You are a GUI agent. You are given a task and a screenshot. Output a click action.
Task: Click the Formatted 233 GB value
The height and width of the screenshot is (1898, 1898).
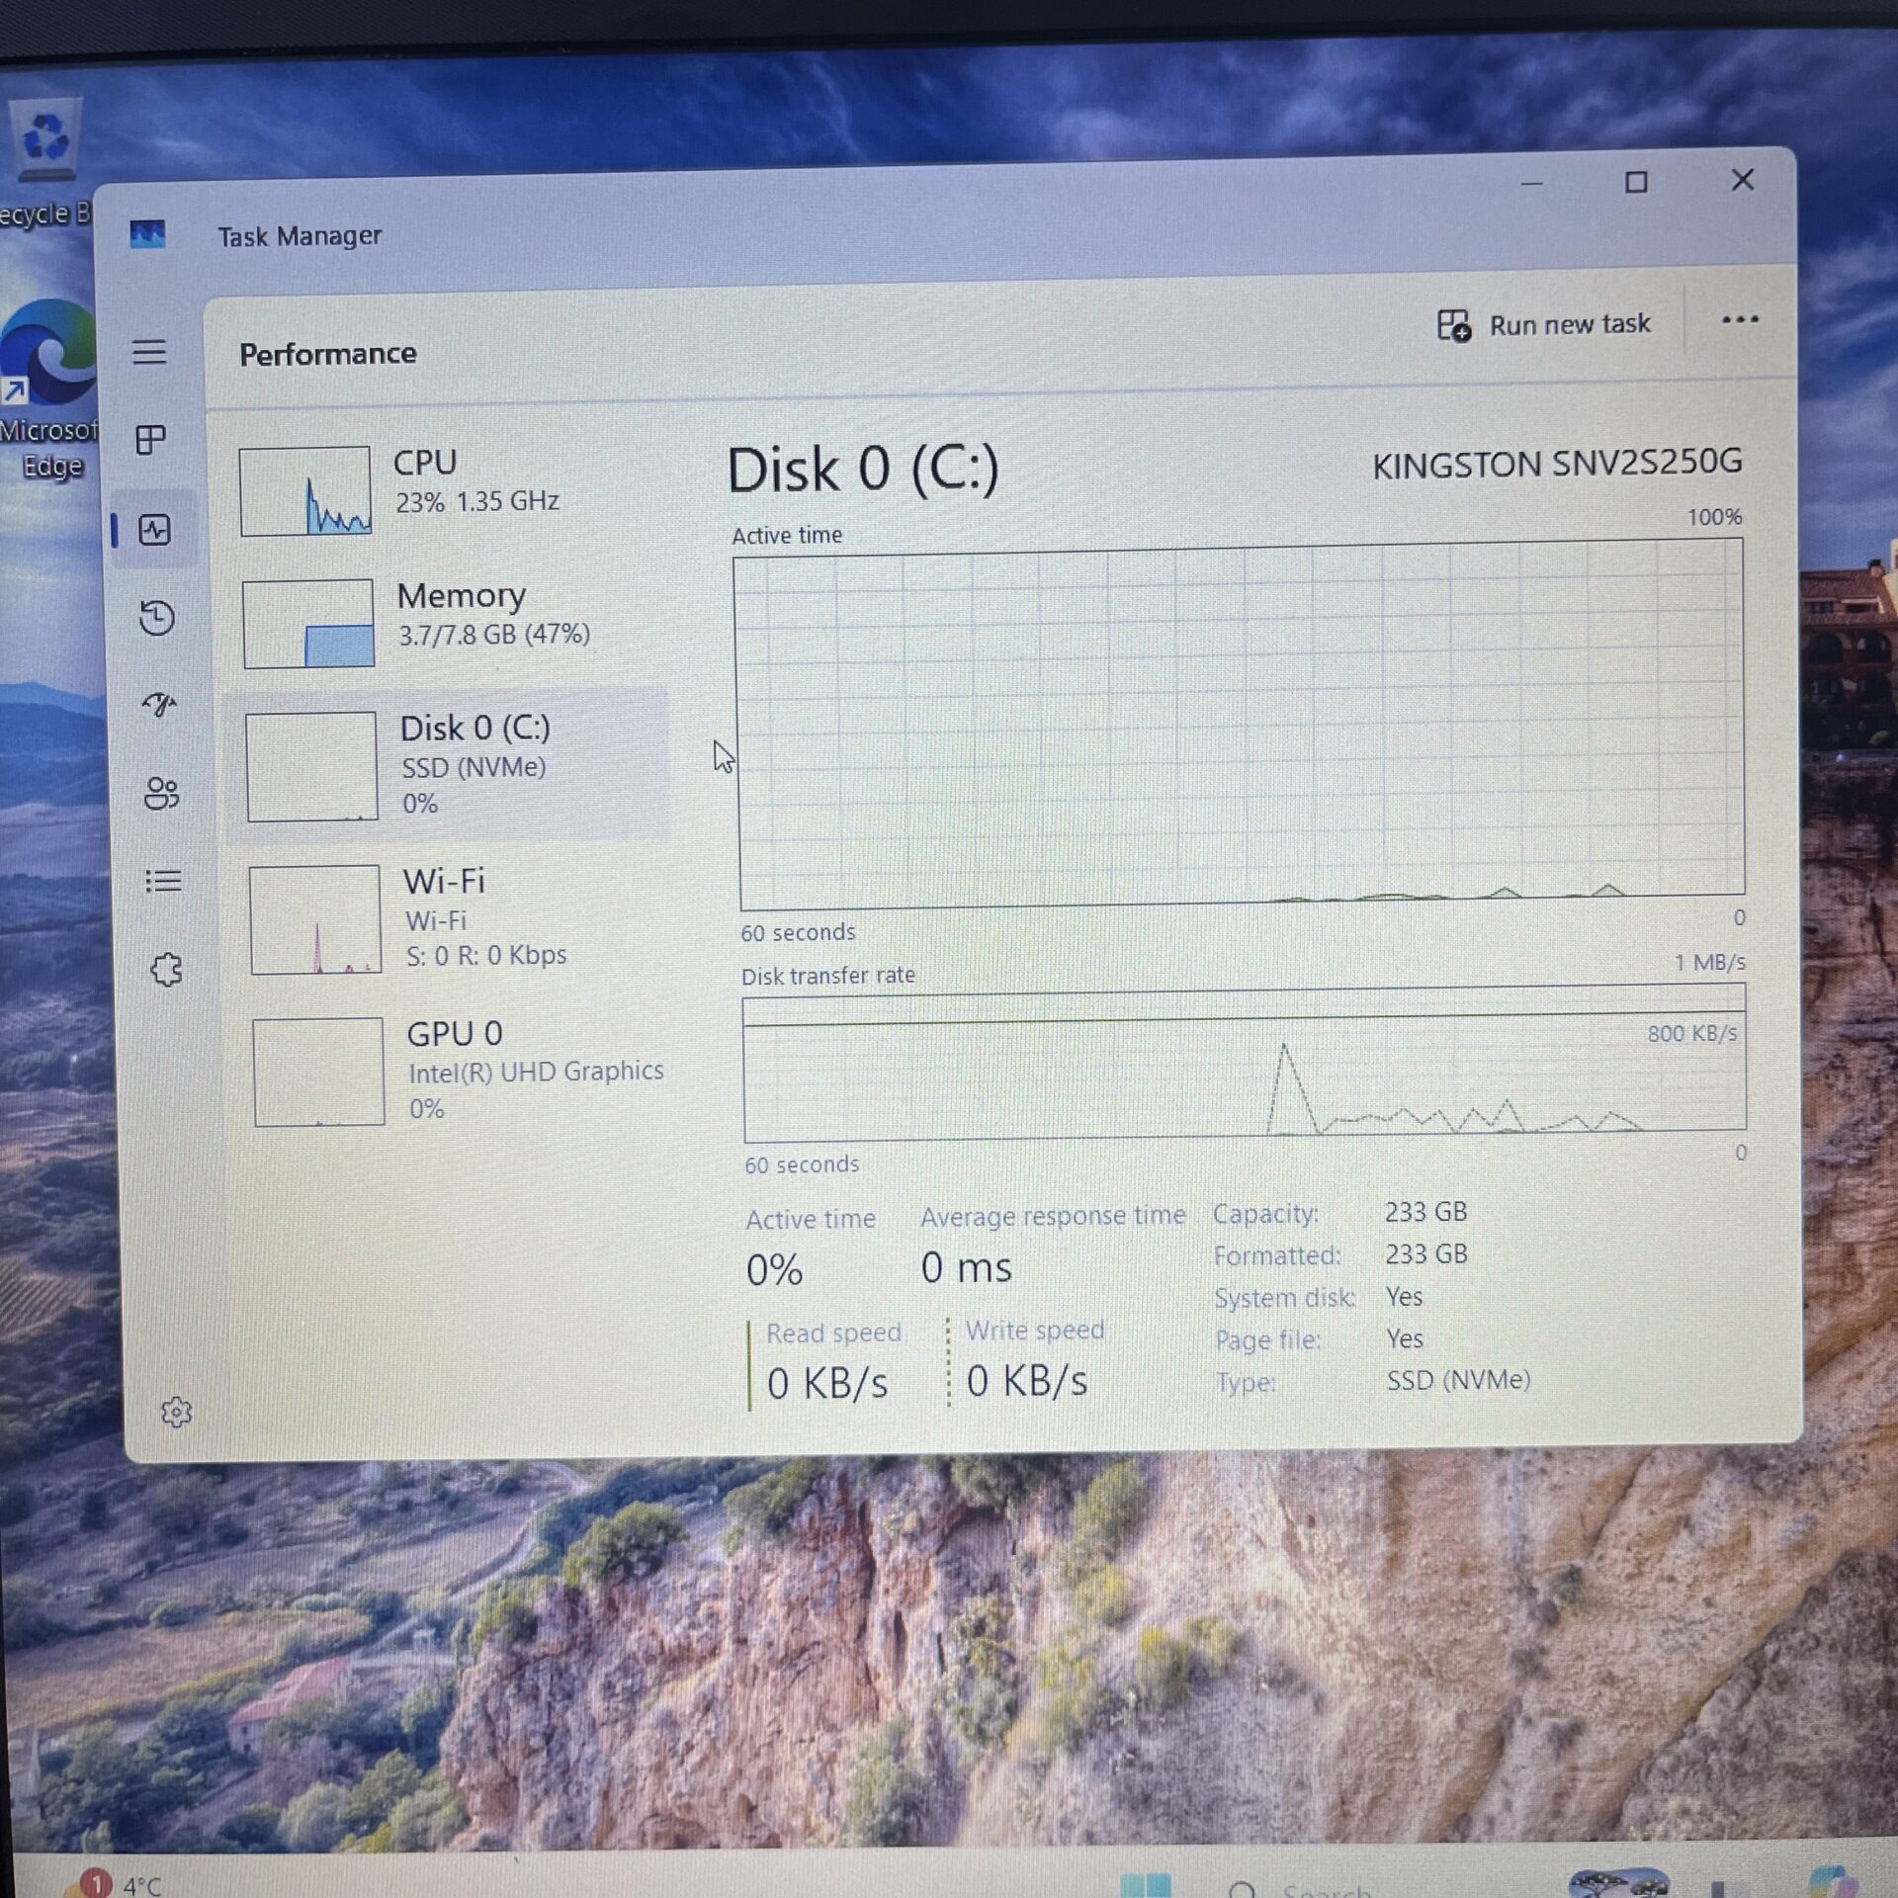click(1426, 1254)
